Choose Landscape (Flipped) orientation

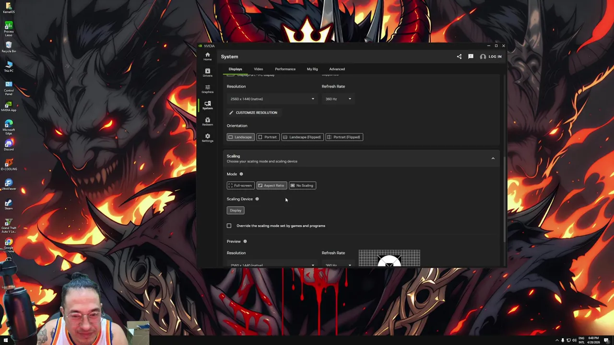[302, 137]
